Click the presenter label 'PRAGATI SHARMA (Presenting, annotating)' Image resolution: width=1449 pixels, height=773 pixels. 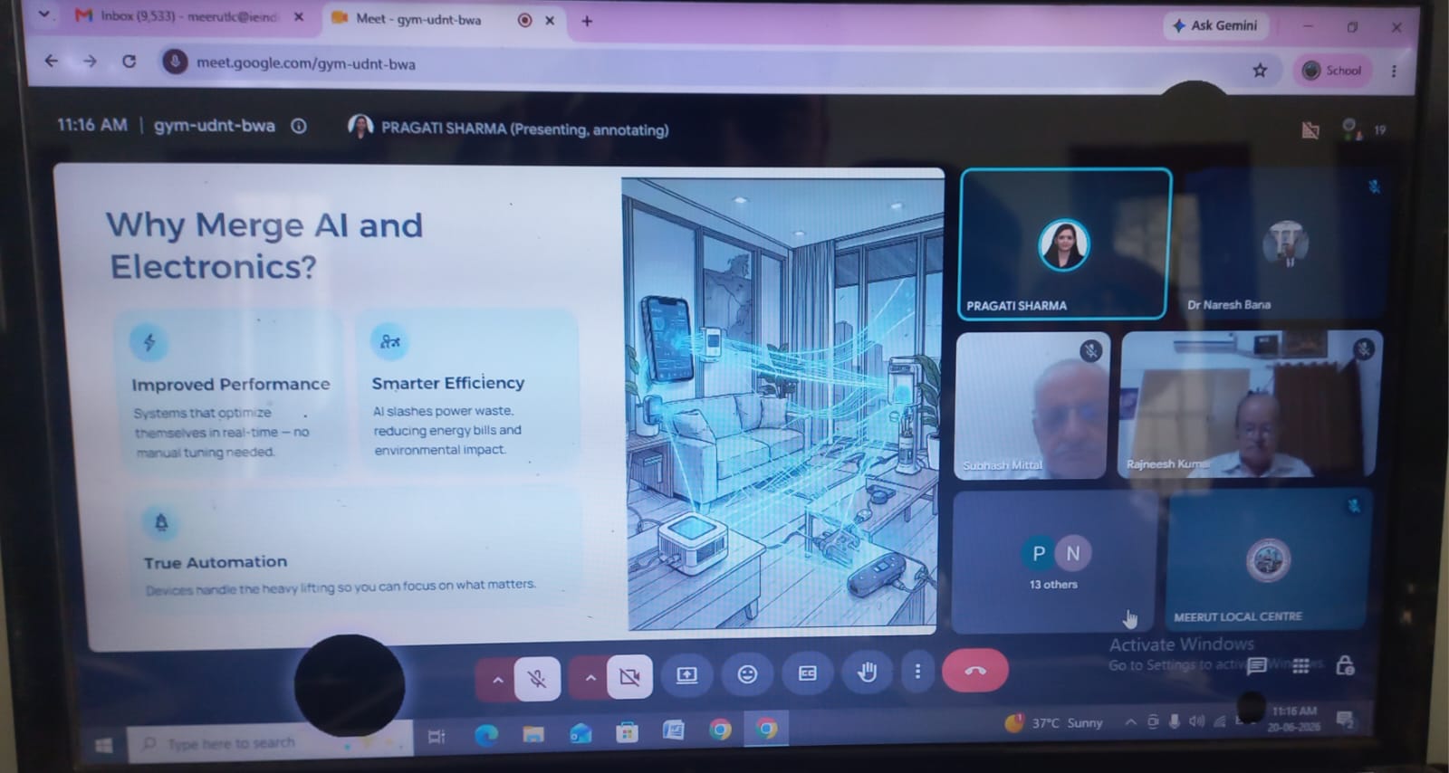pos(524,129)
